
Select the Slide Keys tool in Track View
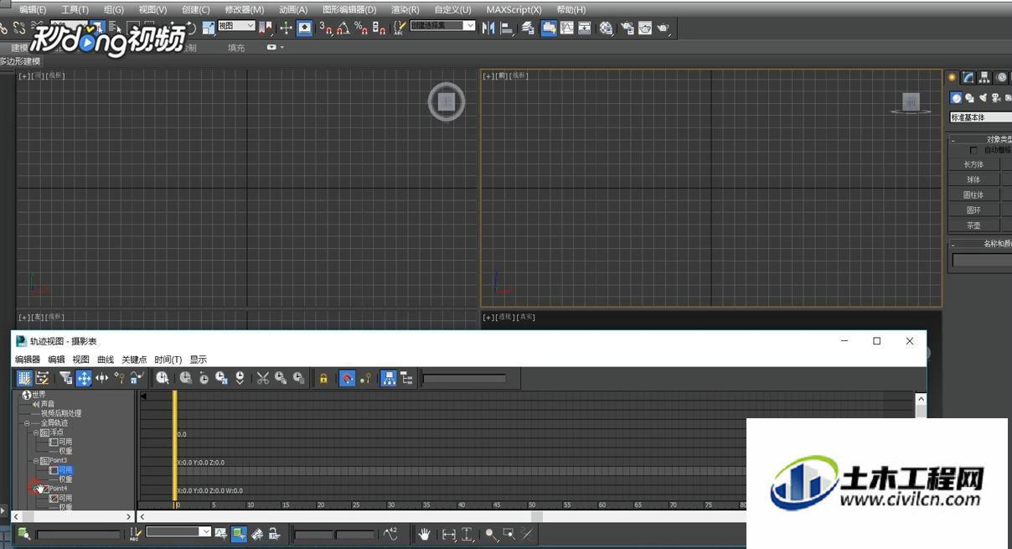(x=101, y=378)
